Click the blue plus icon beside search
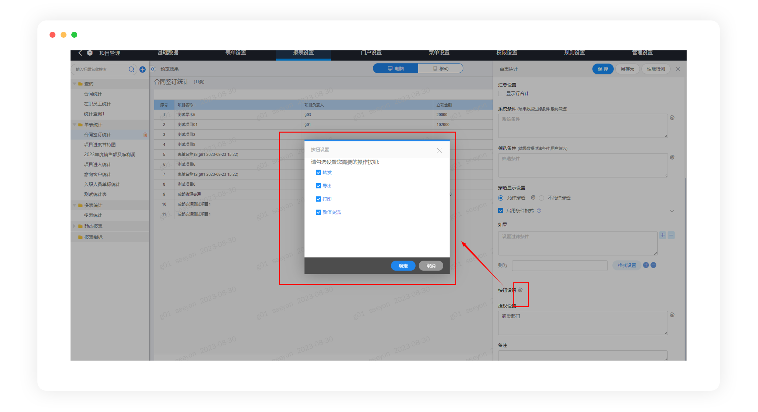Screen dimensions: 758x412 tap(142, 69)
